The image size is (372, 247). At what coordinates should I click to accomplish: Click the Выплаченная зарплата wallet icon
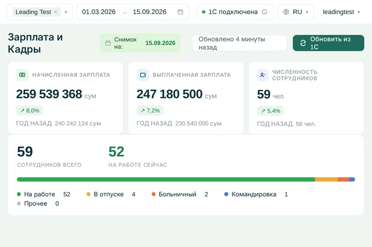pos(143,75)
